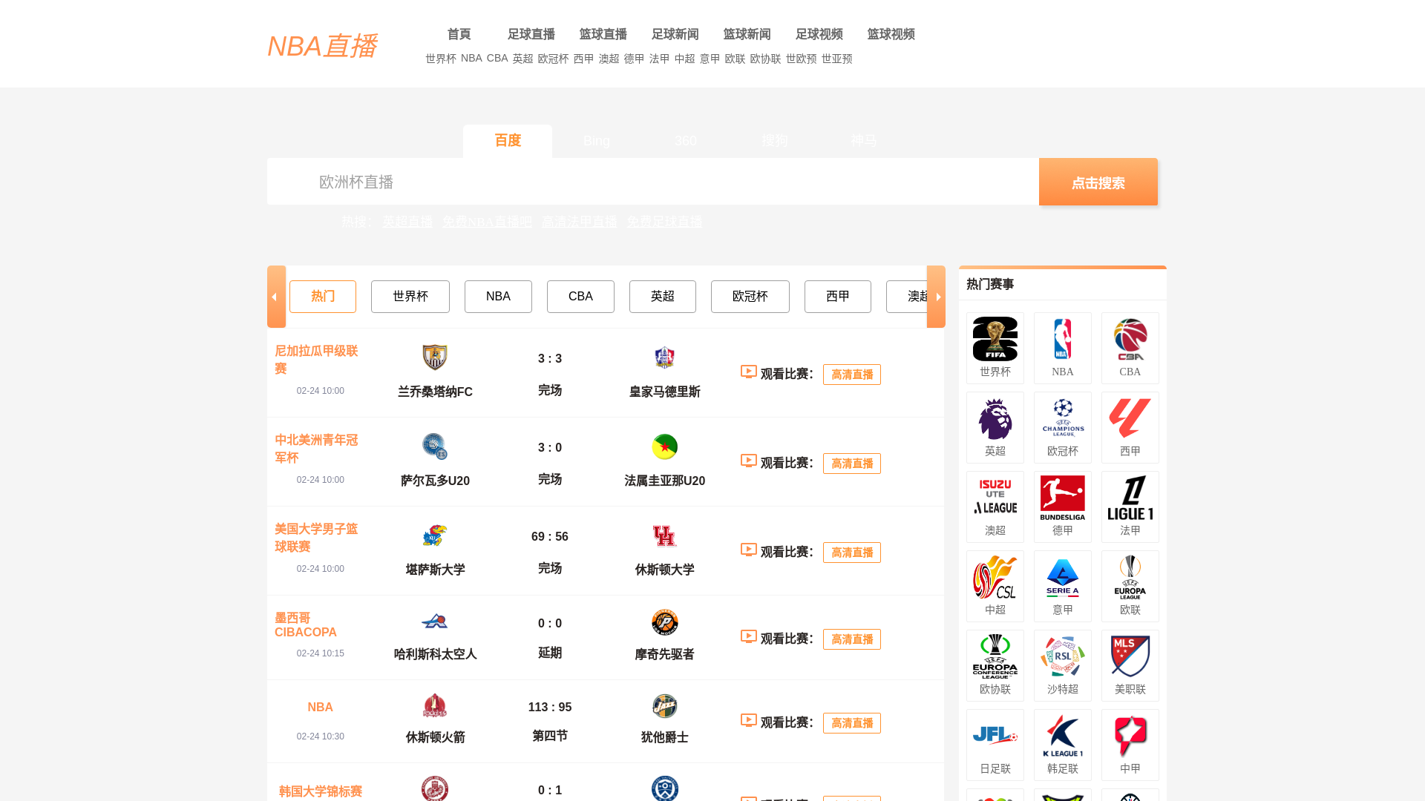Open the NBA logo tile in 热门赛事
This screenshot has height=801, width=1425.
(x=1062, y=348)
